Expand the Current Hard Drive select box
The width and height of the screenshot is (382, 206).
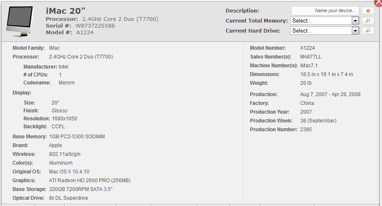325,31
